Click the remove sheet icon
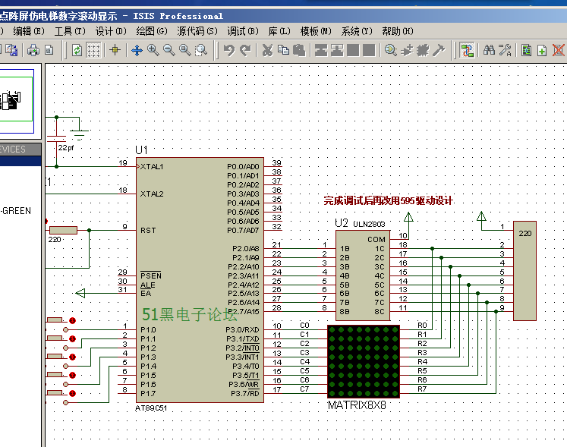 point(559,50)
